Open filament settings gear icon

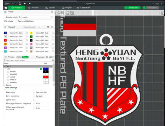point(52,27)
